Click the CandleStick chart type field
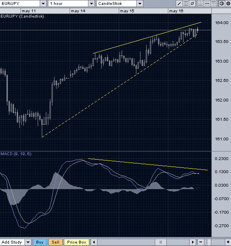This screenshot has height=246, width=231. 116,3
